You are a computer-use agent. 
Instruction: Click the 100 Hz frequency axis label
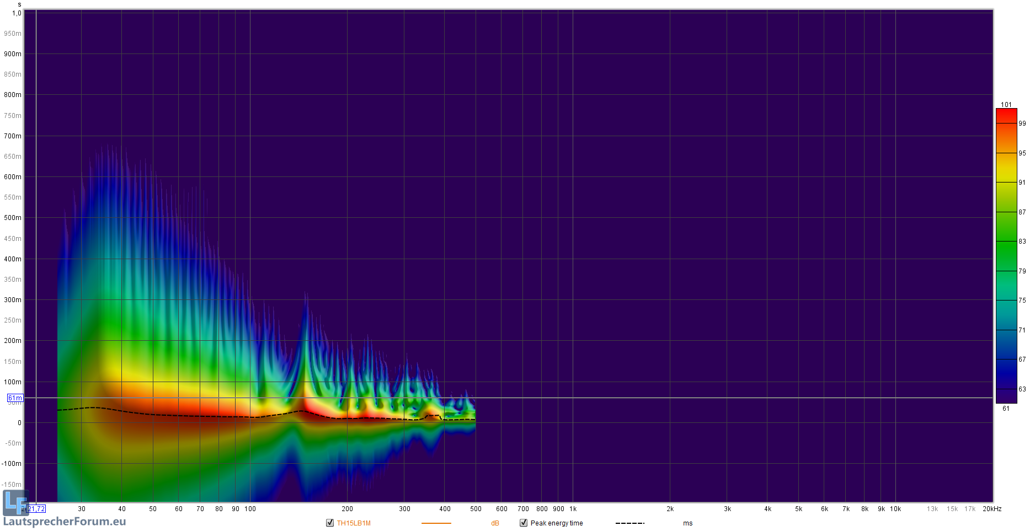(x=250, y=509)
